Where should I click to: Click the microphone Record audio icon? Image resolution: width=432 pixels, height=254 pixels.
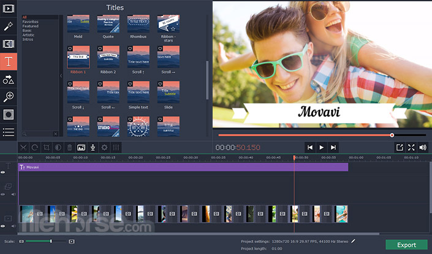pyautogui.click(x=93, y=147)
